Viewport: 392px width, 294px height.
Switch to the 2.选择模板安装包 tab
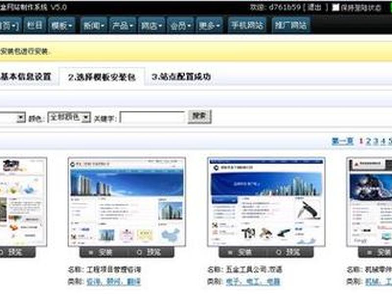102,77
